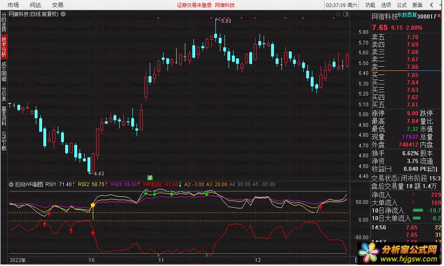The height and width of the screenshot is (266, 444).
Task: Select the 成交明细 side tab
Action: click(4, 72)
